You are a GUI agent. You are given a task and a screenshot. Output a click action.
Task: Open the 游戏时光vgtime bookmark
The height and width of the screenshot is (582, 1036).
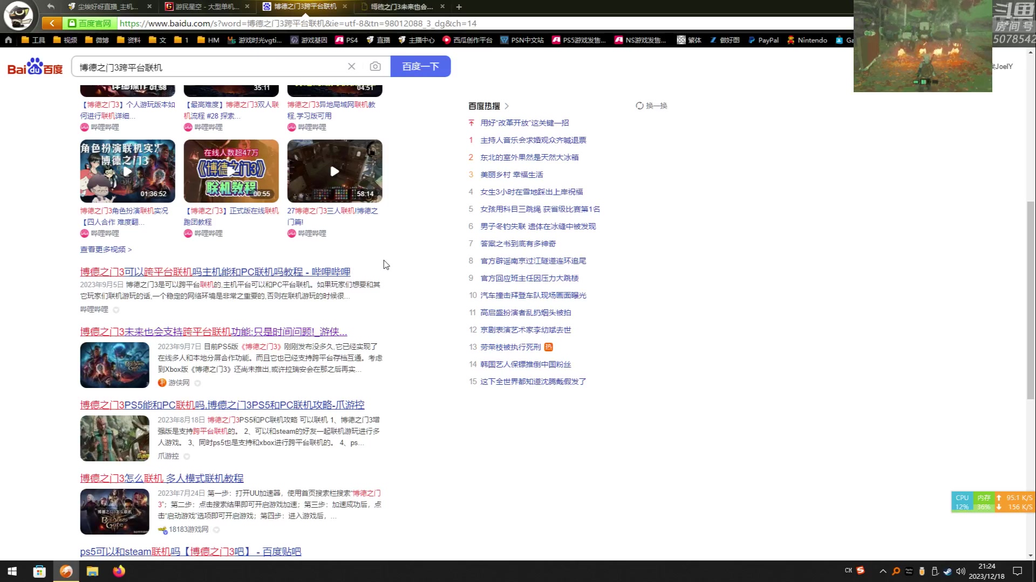coord(255,40)
